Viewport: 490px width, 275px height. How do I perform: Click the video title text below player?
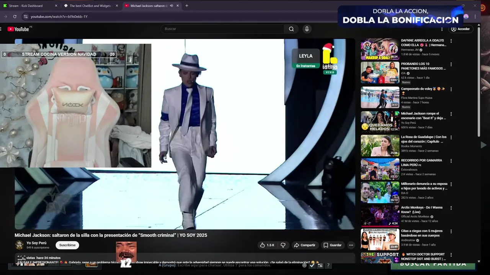point(111,235)
